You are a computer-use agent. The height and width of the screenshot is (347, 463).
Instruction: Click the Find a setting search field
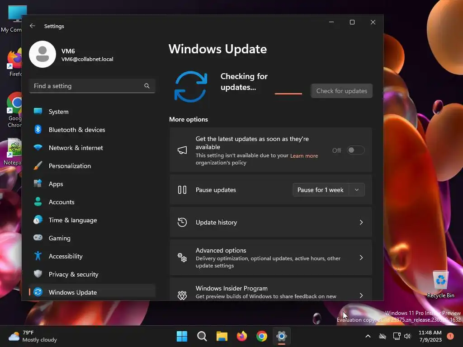point(92,86)
